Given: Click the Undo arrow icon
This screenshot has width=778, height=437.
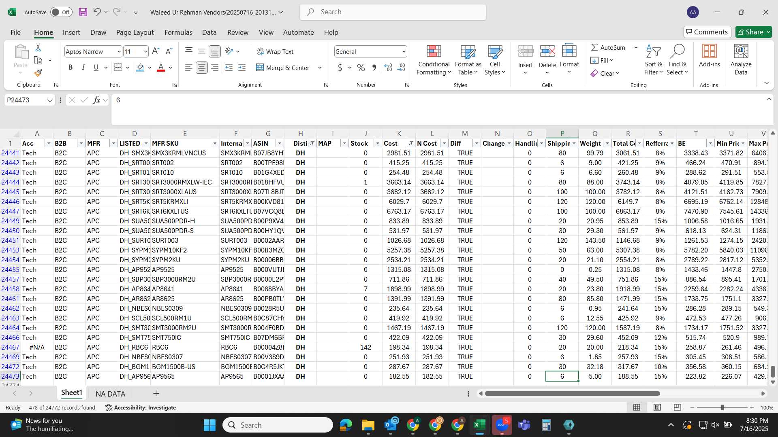Looking at the screenshot, I should (97, 12).
